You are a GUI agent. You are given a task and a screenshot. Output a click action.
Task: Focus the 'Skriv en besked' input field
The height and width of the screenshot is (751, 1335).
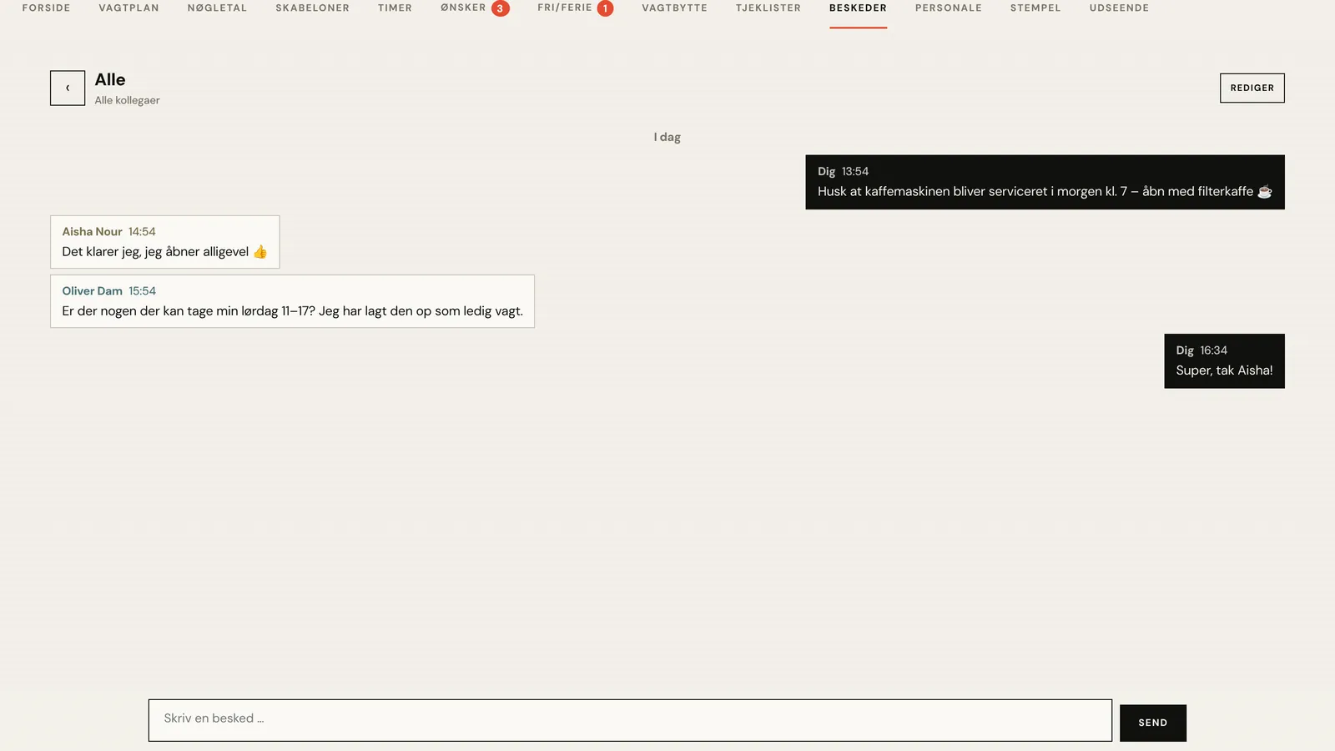[x=630, y=720]
